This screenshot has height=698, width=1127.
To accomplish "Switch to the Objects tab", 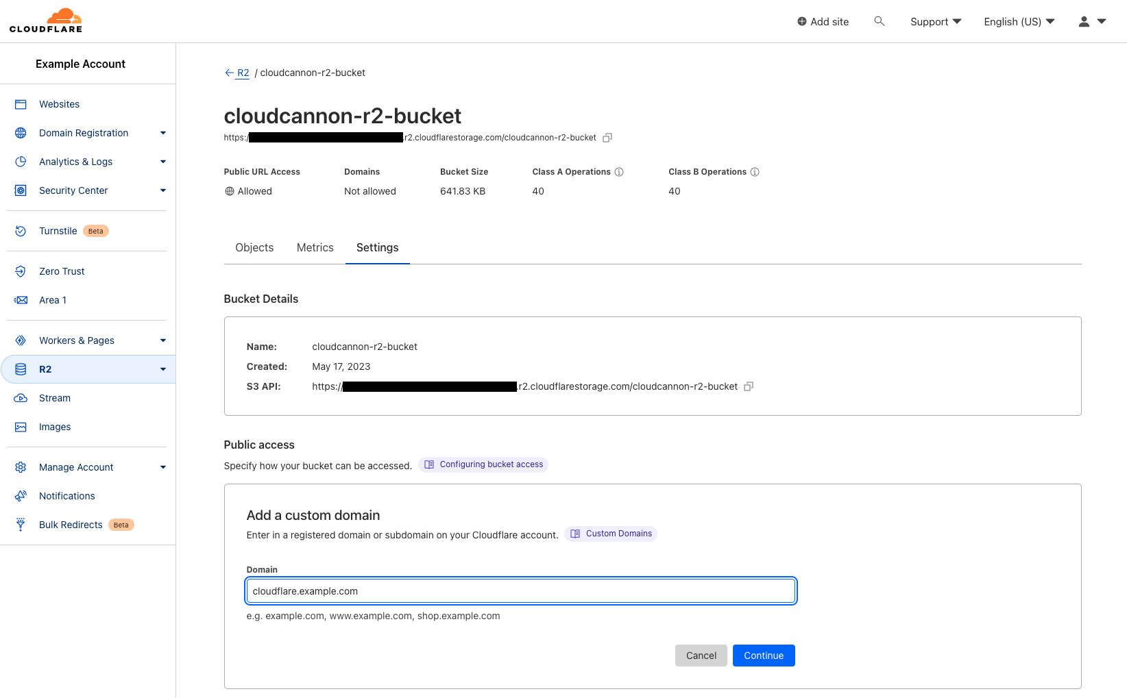I will point(254,247).
